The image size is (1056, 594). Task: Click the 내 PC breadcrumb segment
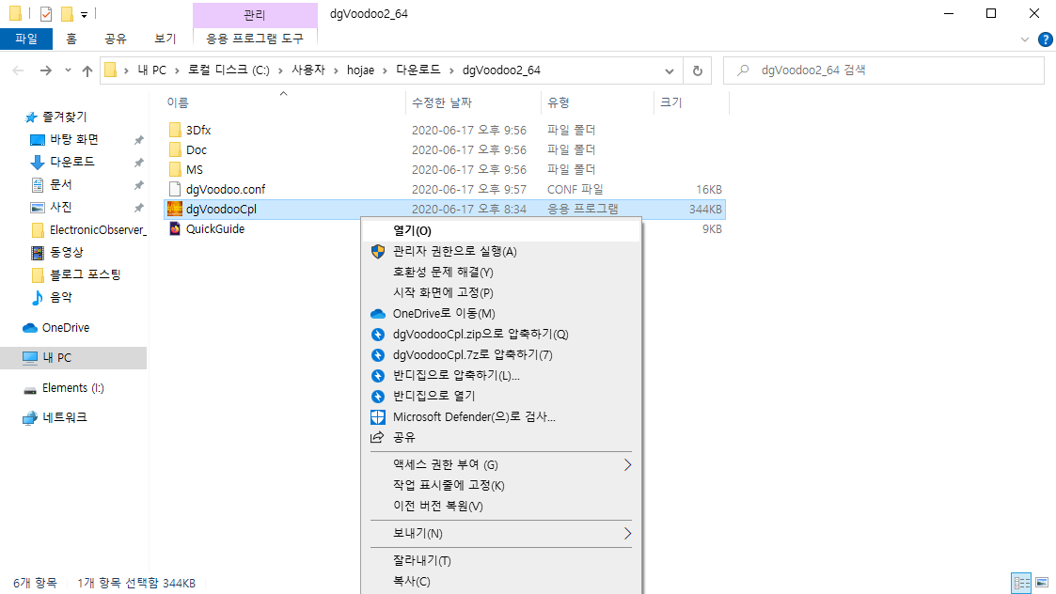point(151,70)
